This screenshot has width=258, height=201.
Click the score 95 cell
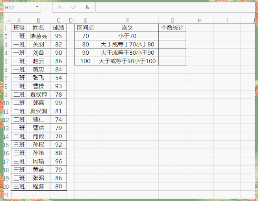(58, 36)
